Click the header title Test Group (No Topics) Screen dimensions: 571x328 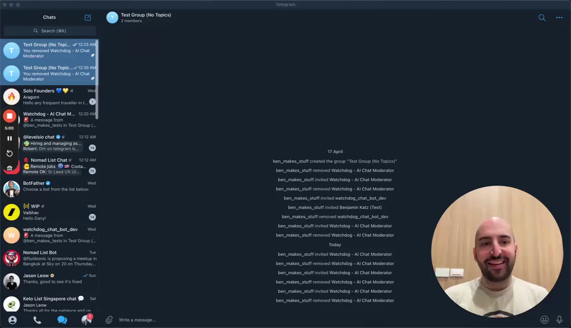(146, 15)
